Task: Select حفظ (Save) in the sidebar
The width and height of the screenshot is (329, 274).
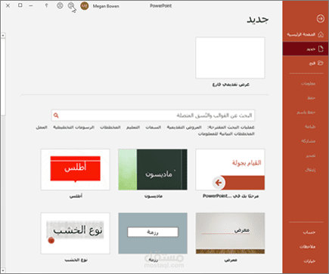Action: click(312, 98)
